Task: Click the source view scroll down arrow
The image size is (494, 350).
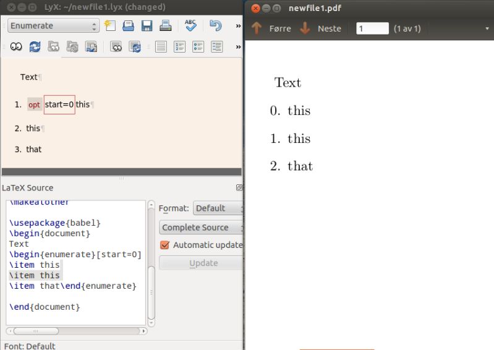Action: coord(151,323)
